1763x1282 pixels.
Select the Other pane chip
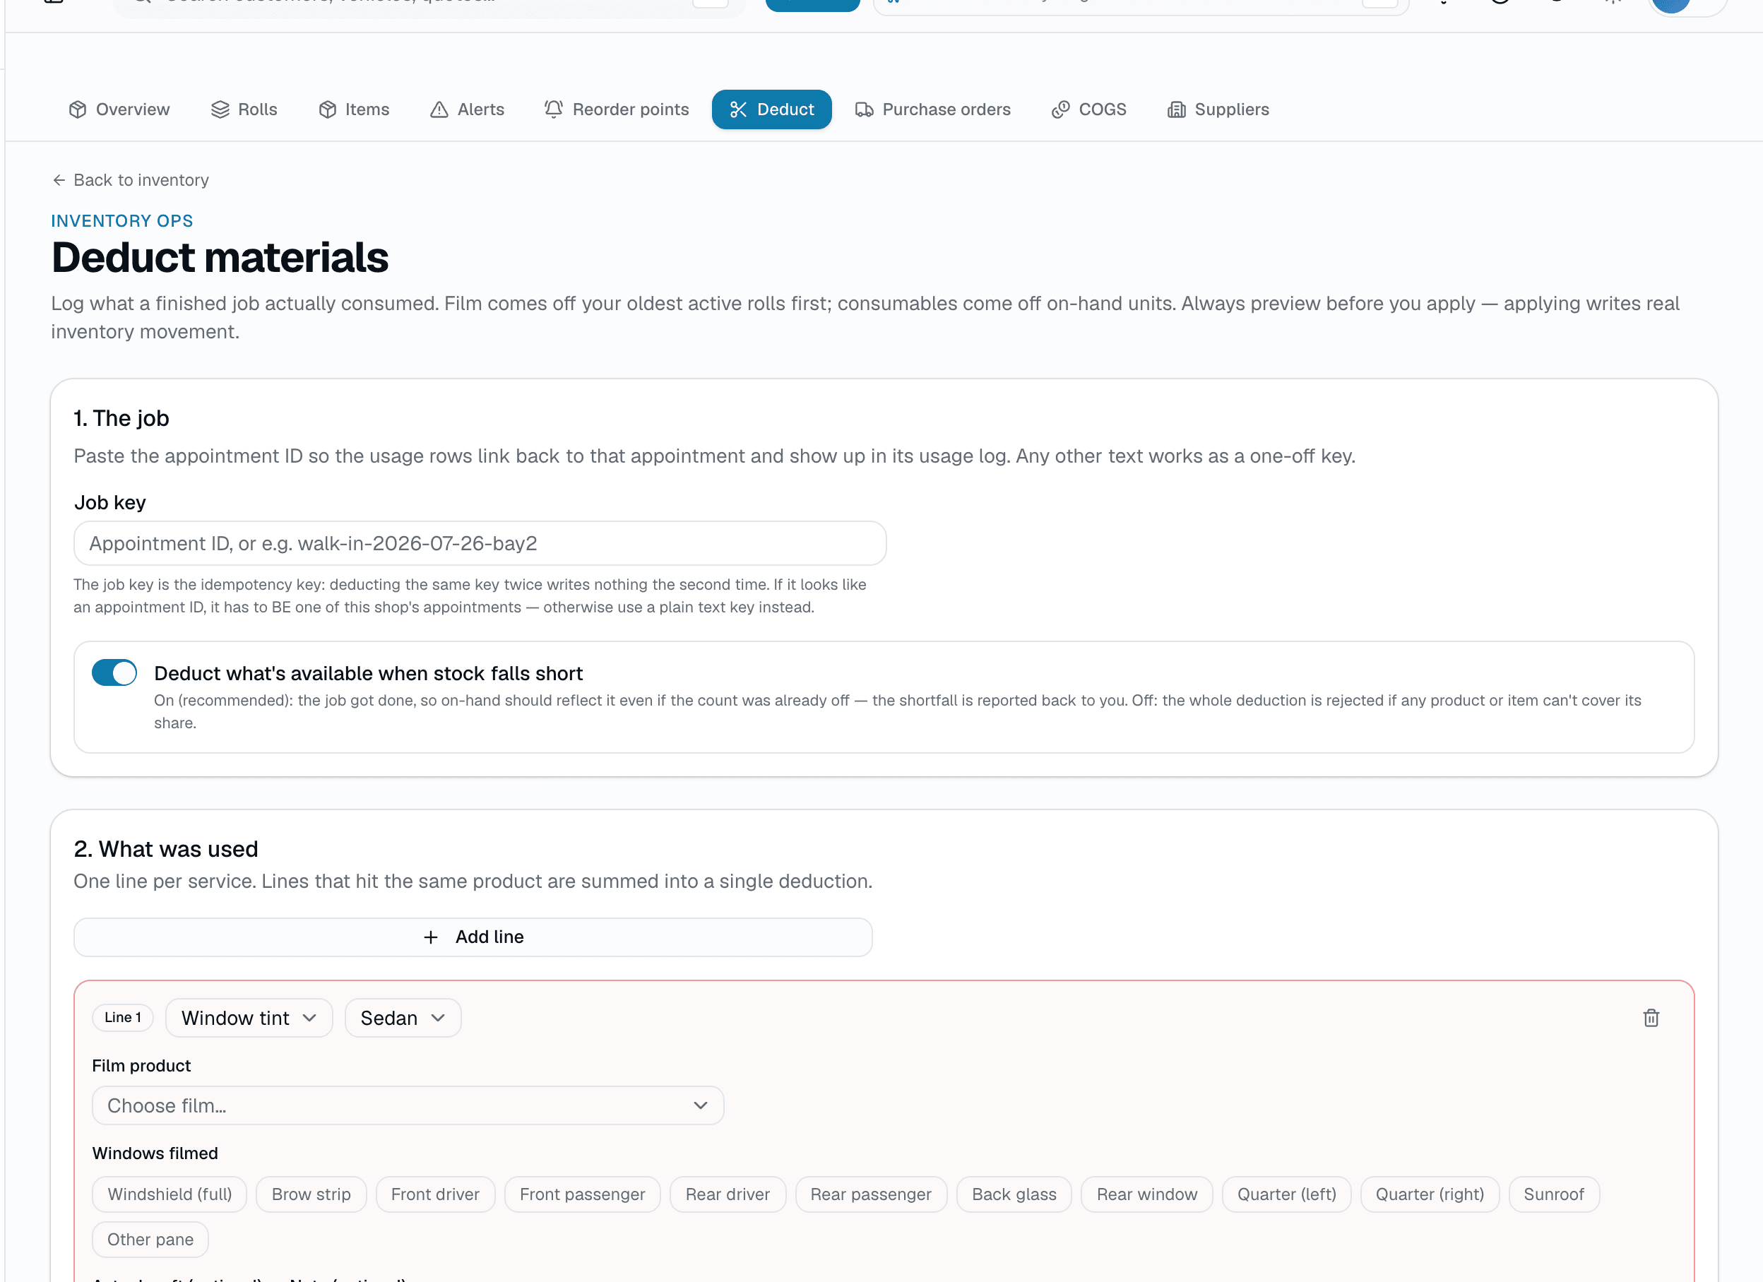click(150, 1239)
